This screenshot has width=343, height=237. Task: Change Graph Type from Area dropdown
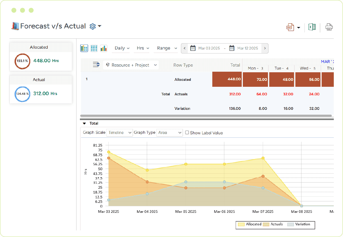pos(170,133)
